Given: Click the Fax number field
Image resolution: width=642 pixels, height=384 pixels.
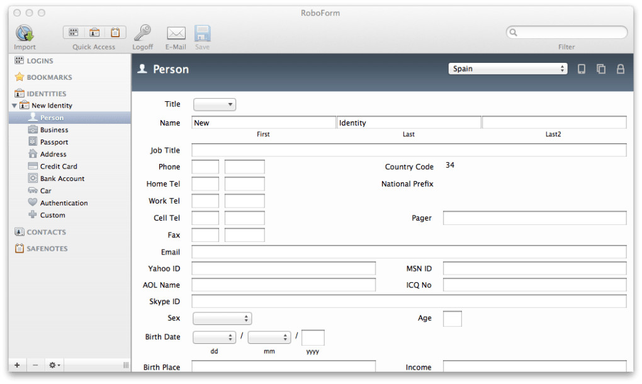Looking at the screenshot, I should pos(244,235).
